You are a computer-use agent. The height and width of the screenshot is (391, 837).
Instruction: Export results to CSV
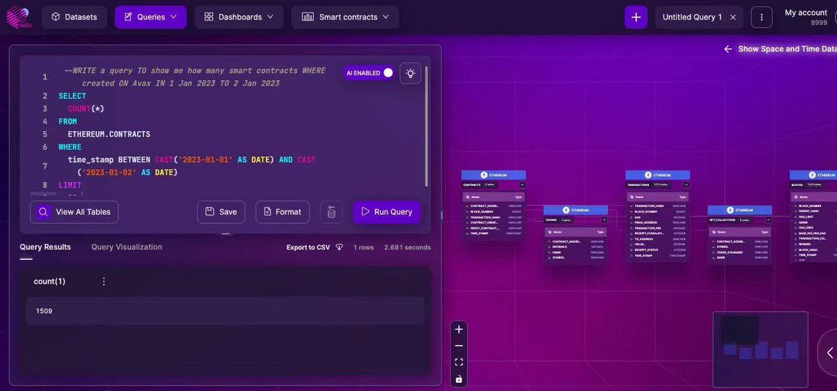coord(308,247)
